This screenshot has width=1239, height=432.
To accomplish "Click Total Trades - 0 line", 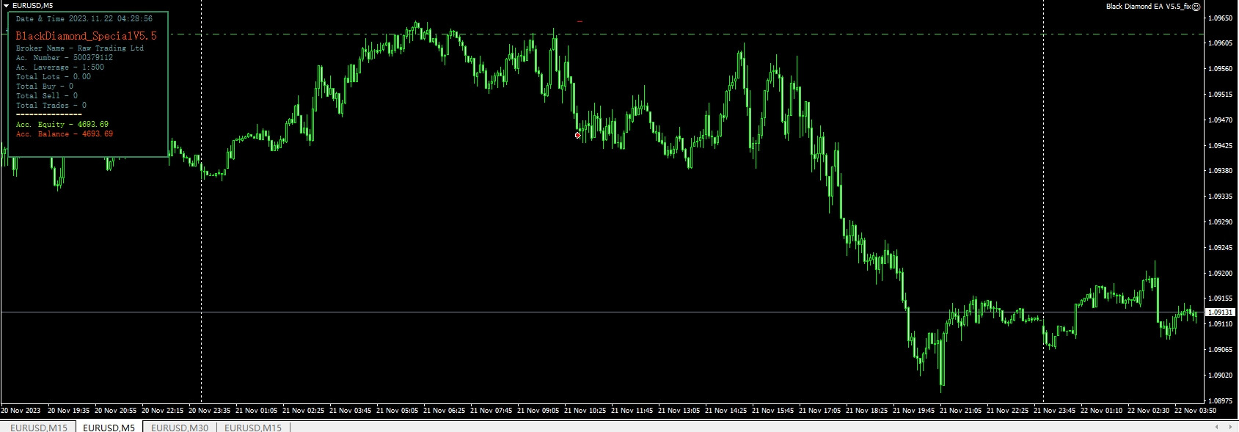I will (x=51, y=106).
